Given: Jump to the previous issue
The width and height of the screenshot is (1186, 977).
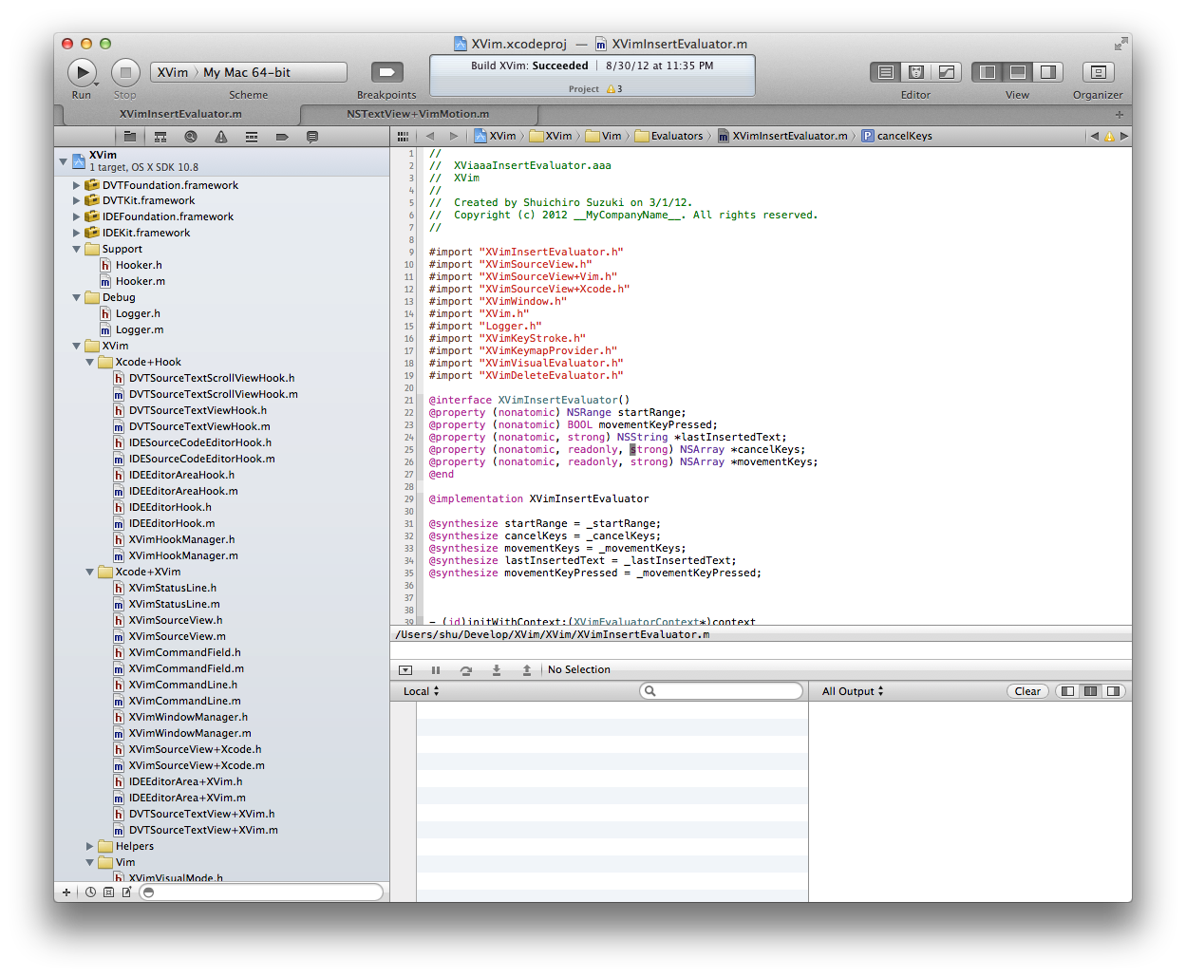Looking at the screenshot, I should click(1094, 136).
